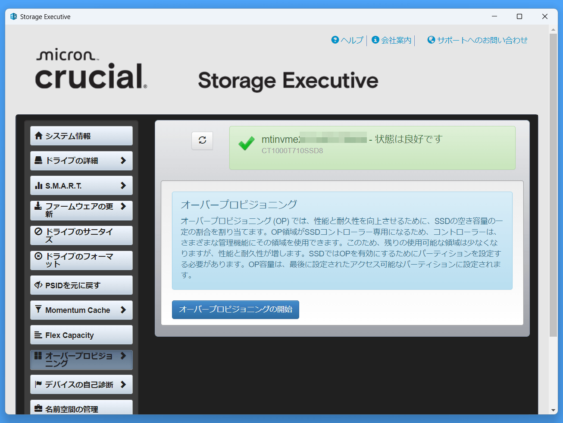Click the grid icon for オーバープロビジョニング
The width and height of the screenshot is (563, 423).
click(38, 355)
